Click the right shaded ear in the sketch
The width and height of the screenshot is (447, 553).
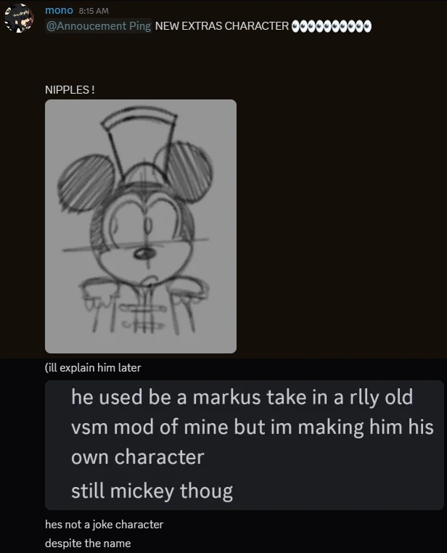(184, 171)
